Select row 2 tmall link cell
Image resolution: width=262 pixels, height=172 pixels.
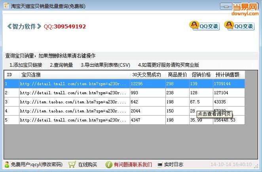tap(74, 93)
